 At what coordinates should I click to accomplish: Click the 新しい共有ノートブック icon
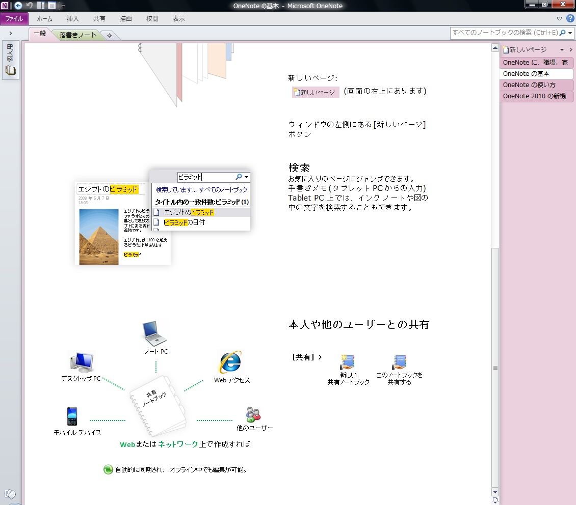coord(347,362)
